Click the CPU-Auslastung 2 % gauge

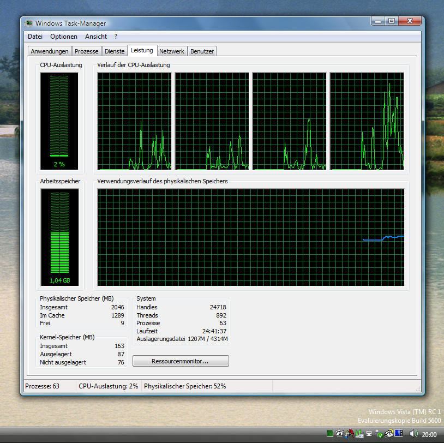pos(59,121)
